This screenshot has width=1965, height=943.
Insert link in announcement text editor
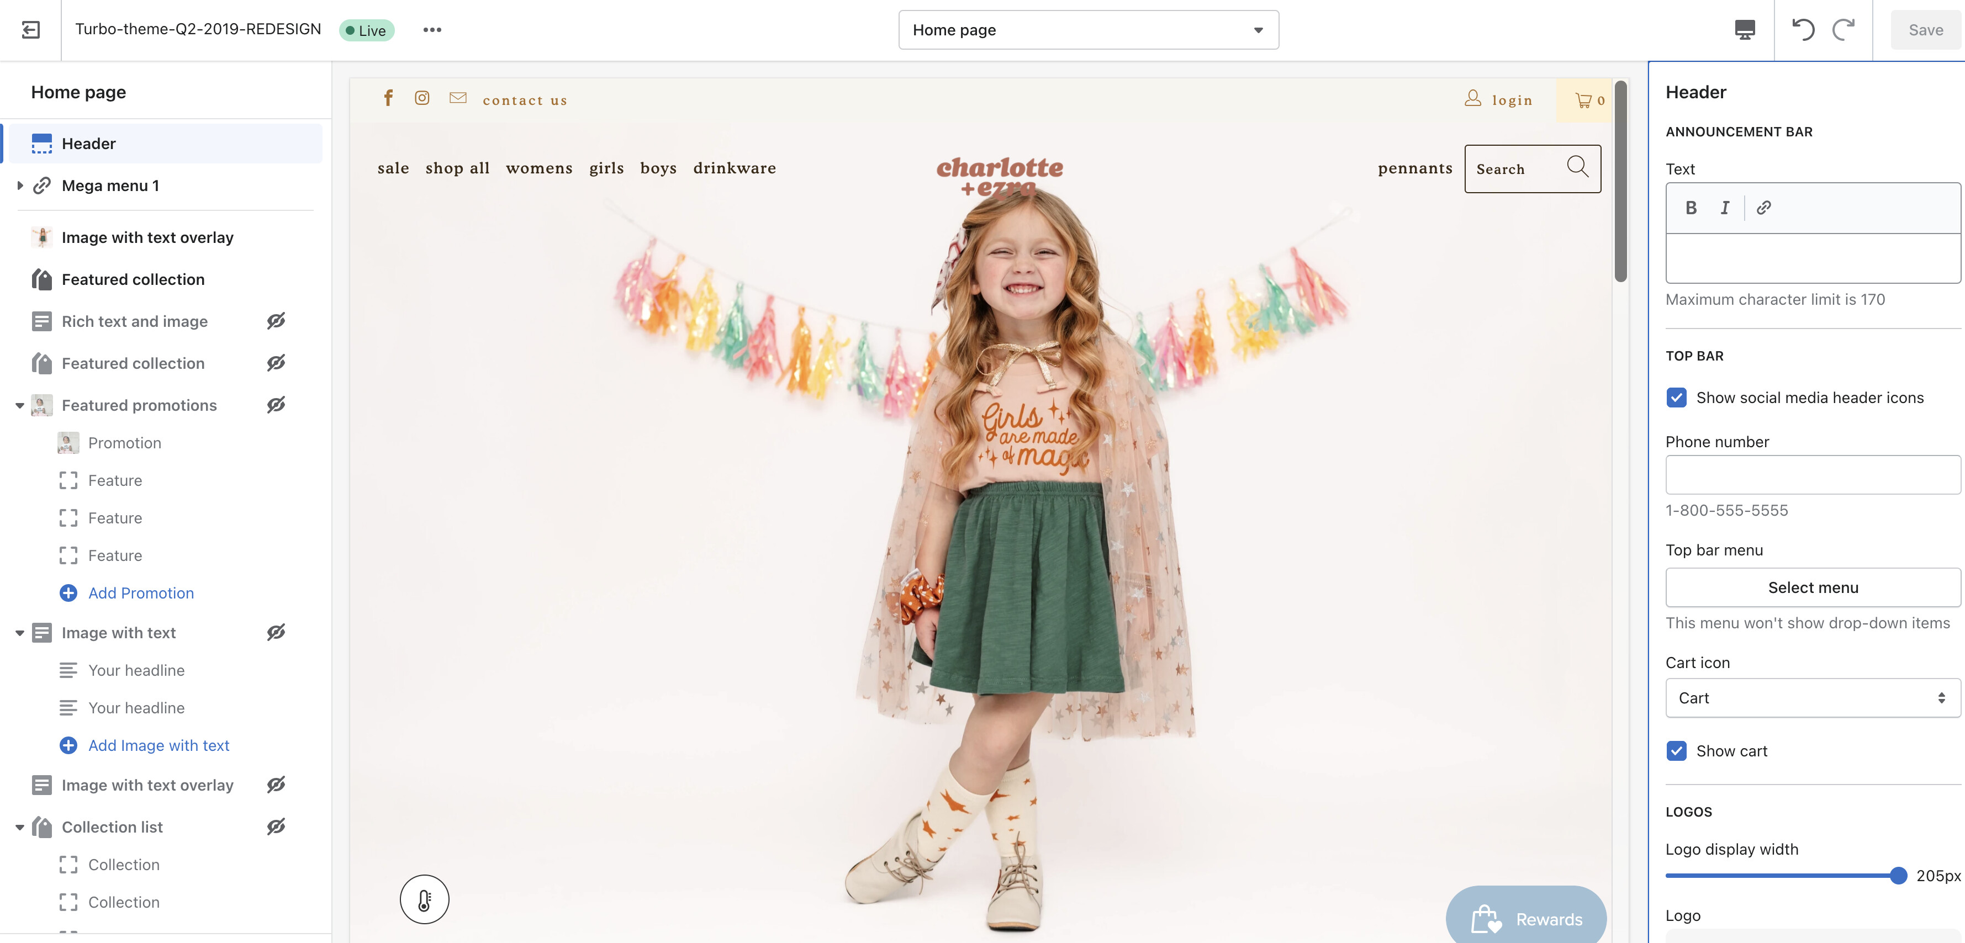tap(1763, 208)
